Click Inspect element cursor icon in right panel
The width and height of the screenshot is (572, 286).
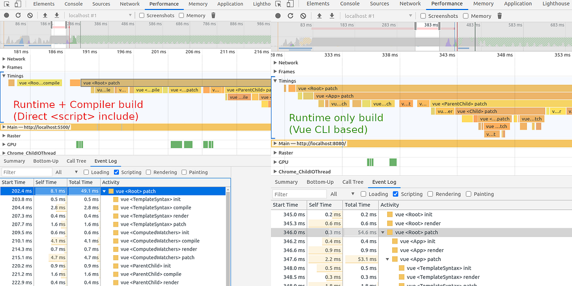[x=278, y=4]
